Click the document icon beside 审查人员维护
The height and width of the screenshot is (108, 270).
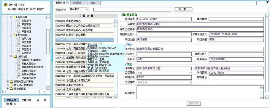point(19,64)
